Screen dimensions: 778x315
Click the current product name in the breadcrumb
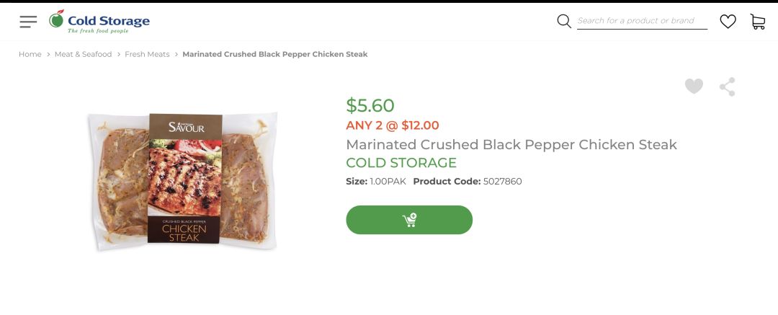tap(275, 54)
